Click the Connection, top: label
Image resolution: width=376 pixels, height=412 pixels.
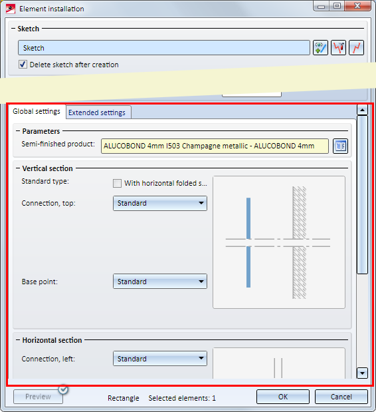[48, 204]
